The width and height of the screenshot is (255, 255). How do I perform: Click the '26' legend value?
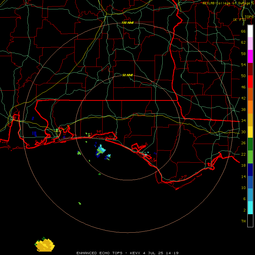pyautogui.click(x=243, y=143)
